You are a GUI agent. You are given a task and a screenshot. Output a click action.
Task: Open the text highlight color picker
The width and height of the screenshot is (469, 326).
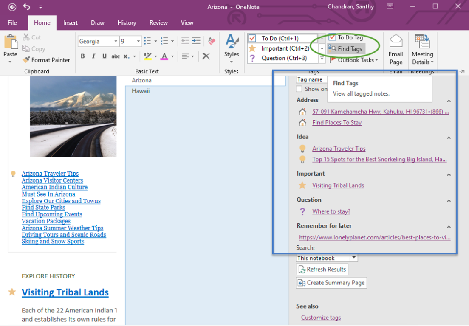click(x=155, y=56)
